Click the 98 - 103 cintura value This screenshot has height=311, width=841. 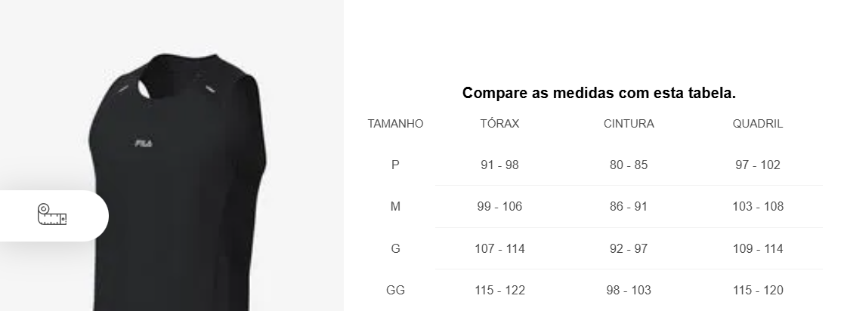pyautogui.click(x=629, y=291)
